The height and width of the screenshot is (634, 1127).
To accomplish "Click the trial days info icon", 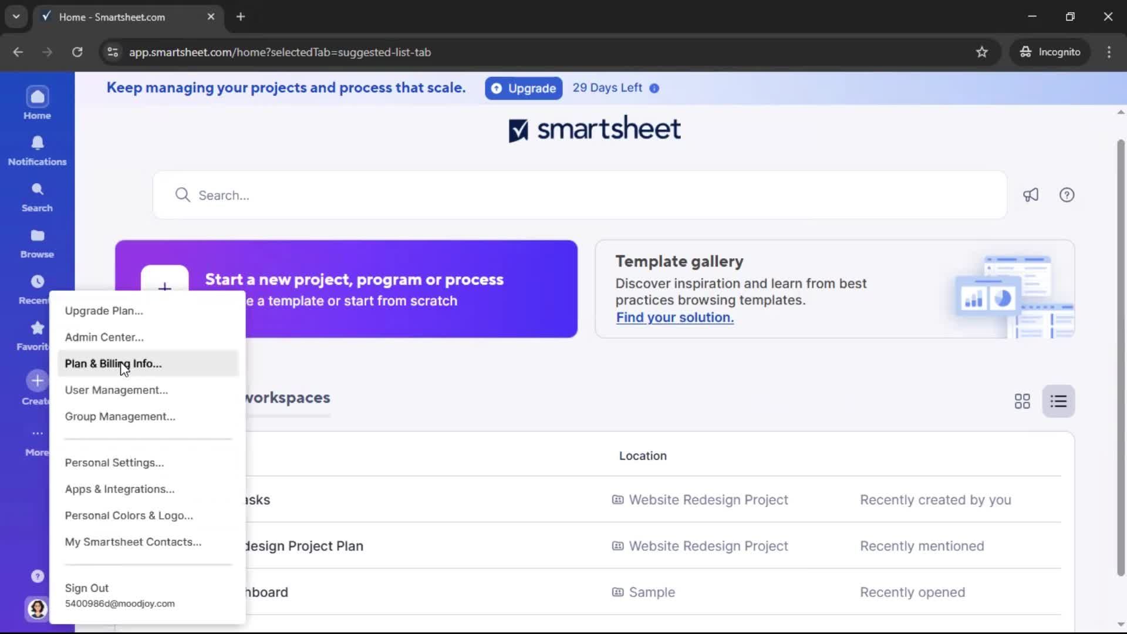I will pos(654,88).
